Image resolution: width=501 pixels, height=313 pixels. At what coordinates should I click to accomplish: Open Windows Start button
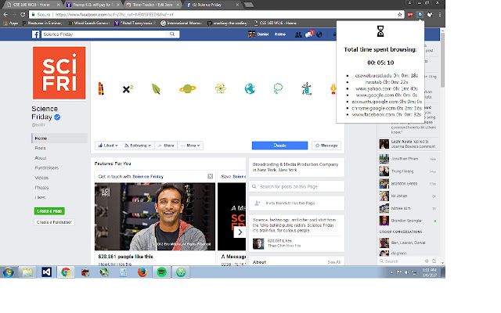pos(9,272)
